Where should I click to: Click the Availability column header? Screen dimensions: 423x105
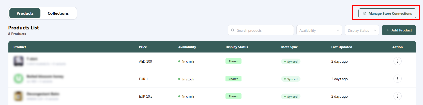pyautogui.click(x=187, y=47)
